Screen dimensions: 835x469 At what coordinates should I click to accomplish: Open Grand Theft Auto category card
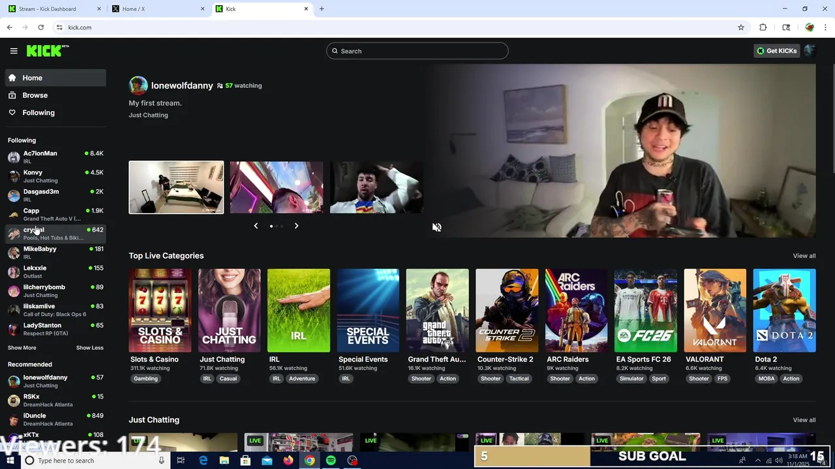coord(437,311)
